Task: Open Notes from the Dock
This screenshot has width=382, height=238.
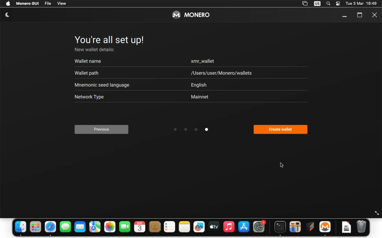Action: tap(184, 227)
